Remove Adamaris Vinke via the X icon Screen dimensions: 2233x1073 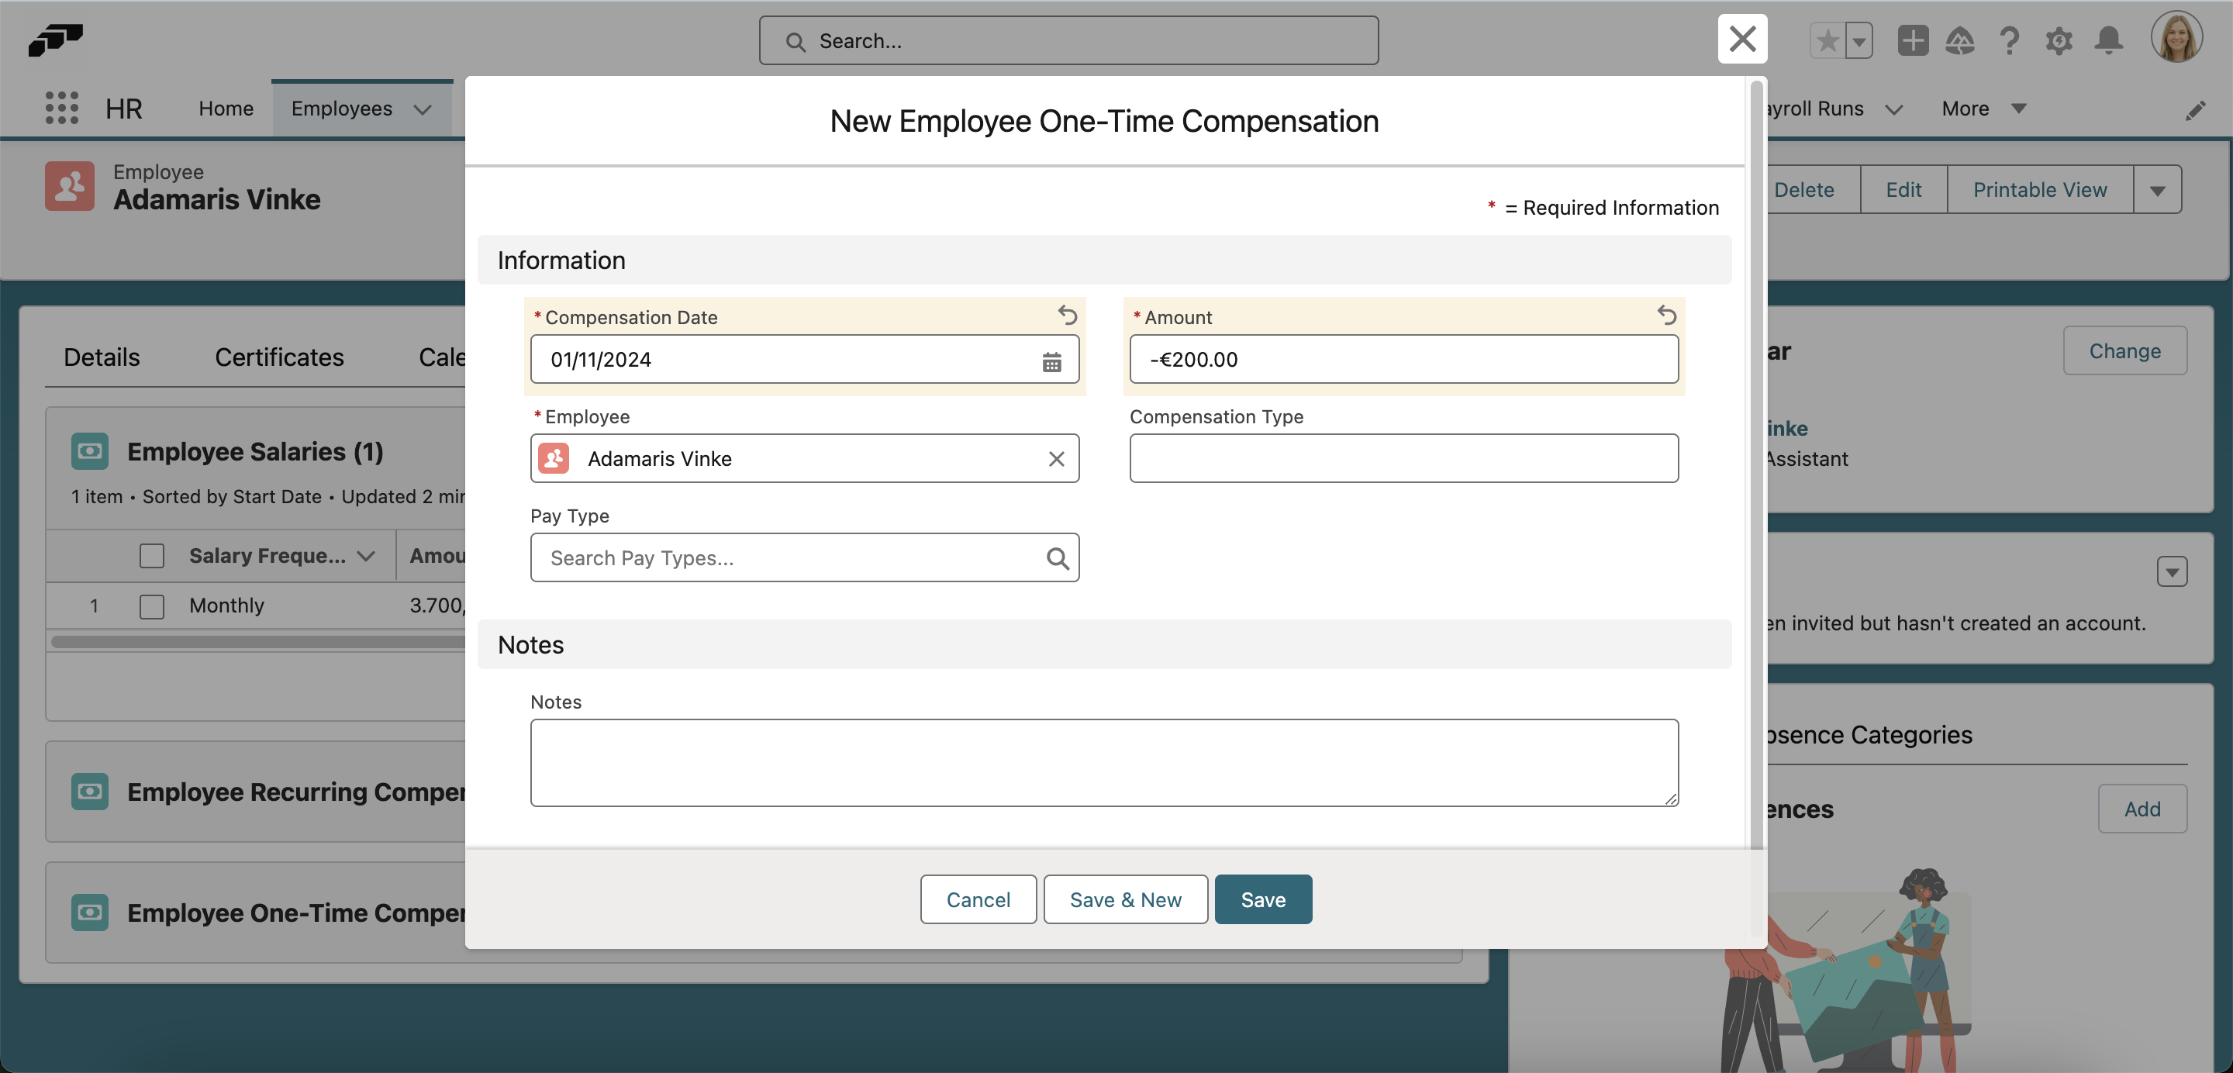[x=1056, y=458]
